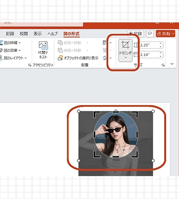Screen dimensions: 179x199
Task: Click the picture's left-middle round sizing handle
Action: (x=79, y=161)
